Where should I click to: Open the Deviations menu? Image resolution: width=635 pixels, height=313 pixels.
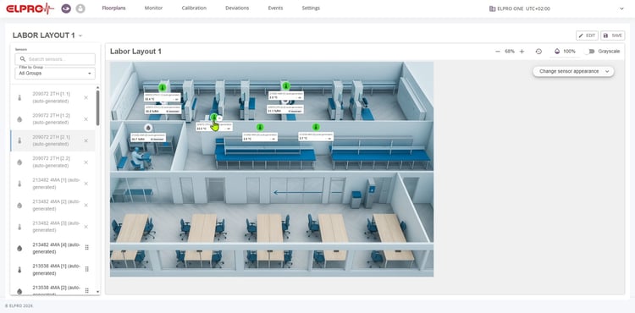pos(237,8)
